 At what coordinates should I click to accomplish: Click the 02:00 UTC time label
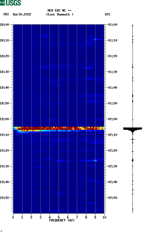click(x=113, y=119)
